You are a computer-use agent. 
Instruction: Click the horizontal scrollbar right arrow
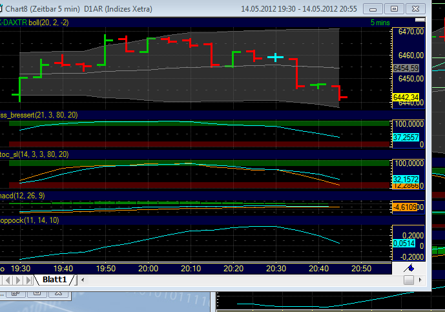420,280
